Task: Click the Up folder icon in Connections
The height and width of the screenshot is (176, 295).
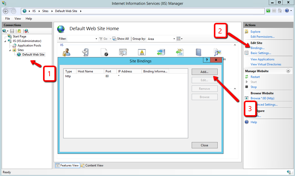Action: (19, 31)
